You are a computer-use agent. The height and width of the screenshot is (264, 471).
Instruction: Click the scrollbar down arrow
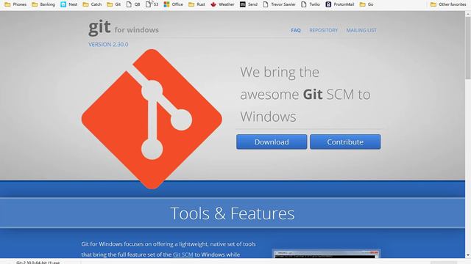click(468, 255)
